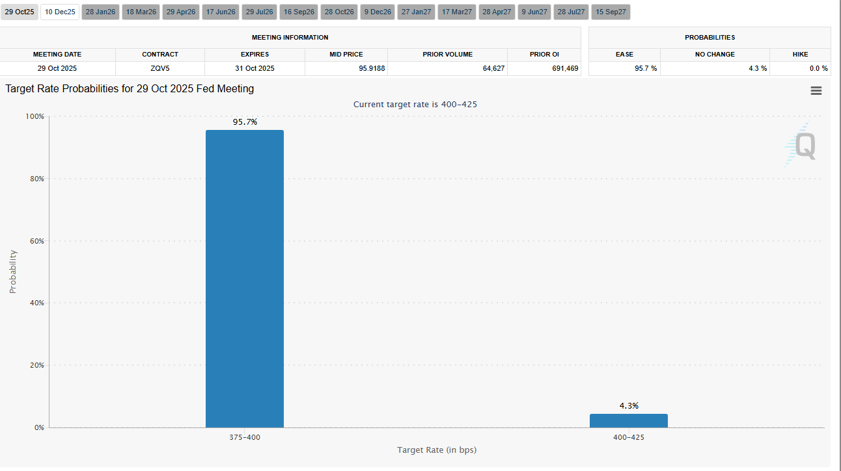View probabilities for 29 Apr26 meeting
The height and width of the screenshot is (471, 841).
coord(180,11)
